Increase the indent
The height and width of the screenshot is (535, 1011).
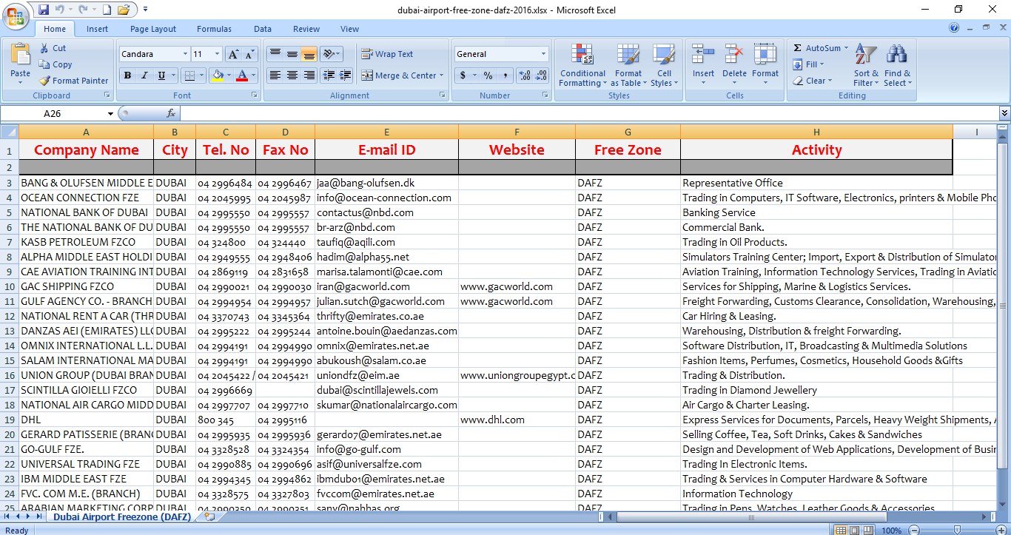[x=346, y=75]
